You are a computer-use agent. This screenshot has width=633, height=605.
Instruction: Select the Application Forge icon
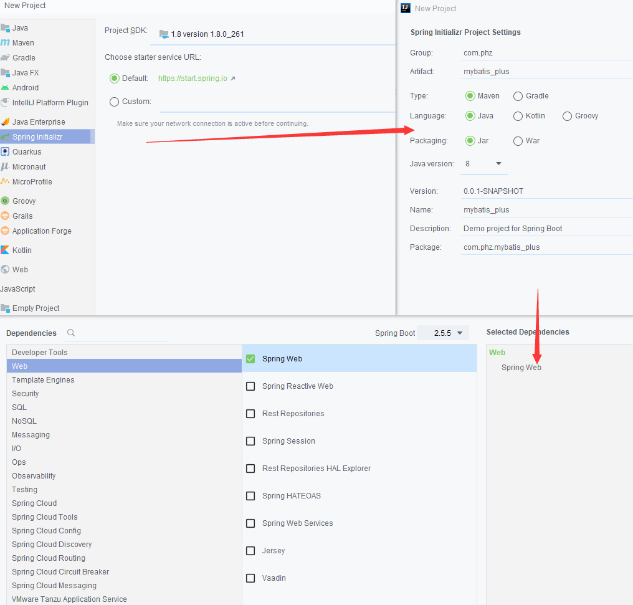(5, 231)
